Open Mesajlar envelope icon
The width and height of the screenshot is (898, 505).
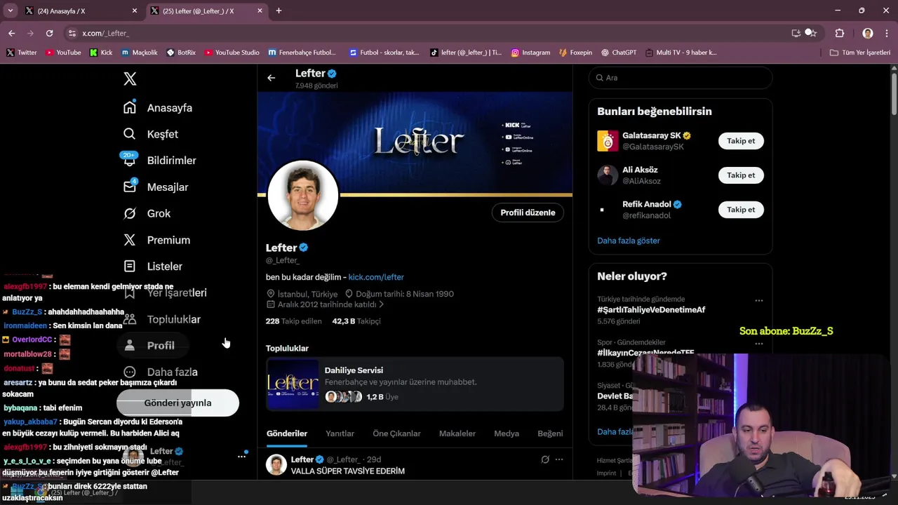point(130,187)
